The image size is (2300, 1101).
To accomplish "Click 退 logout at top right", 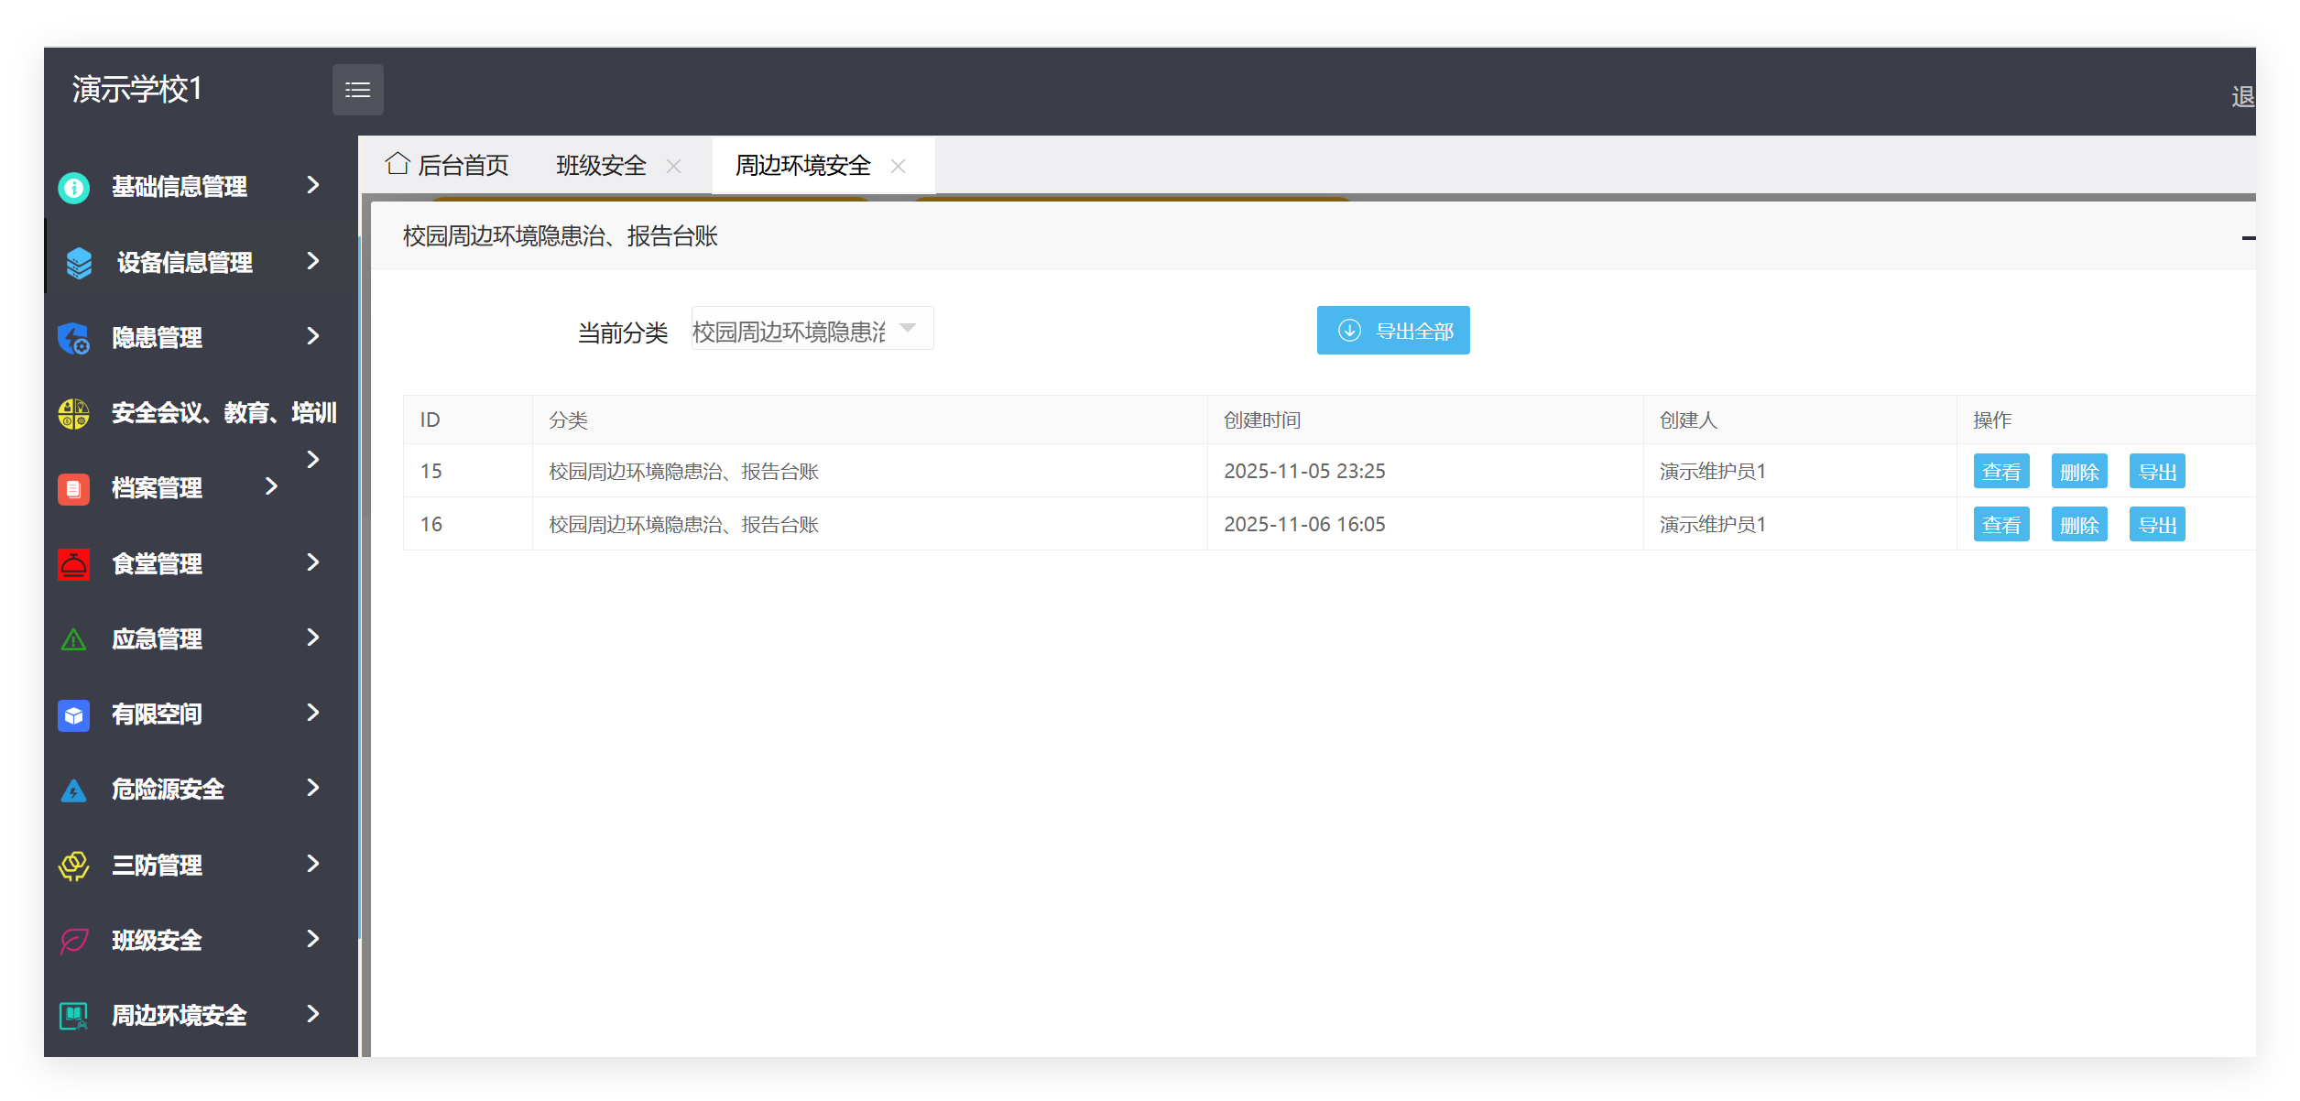I will click(x=2242, y=95).
